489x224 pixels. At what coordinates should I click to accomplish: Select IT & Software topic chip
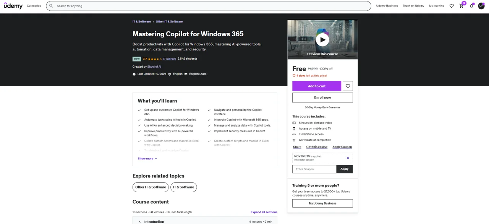(x=184, y=187)
